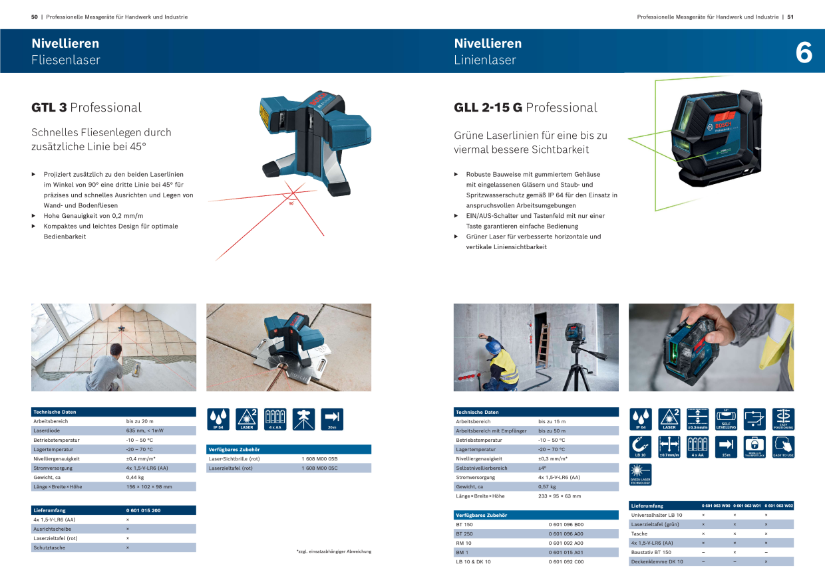825x582 pixels.
Task: Click the Easy To Use icon
Action: click(782, 447)
